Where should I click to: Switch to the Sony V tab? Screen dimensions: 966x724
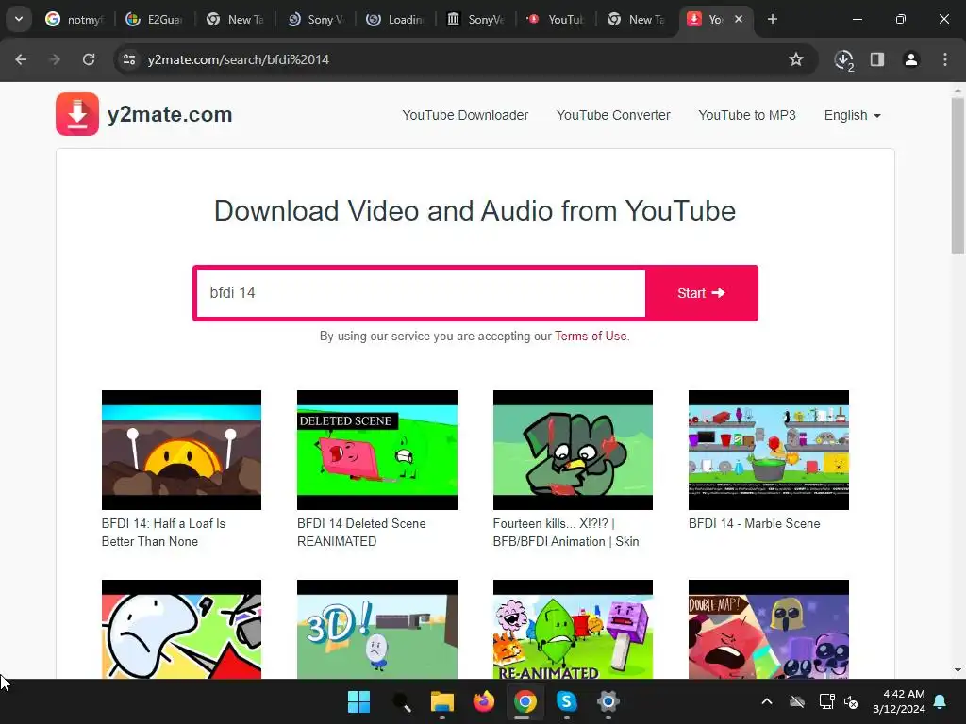[315, 19]
